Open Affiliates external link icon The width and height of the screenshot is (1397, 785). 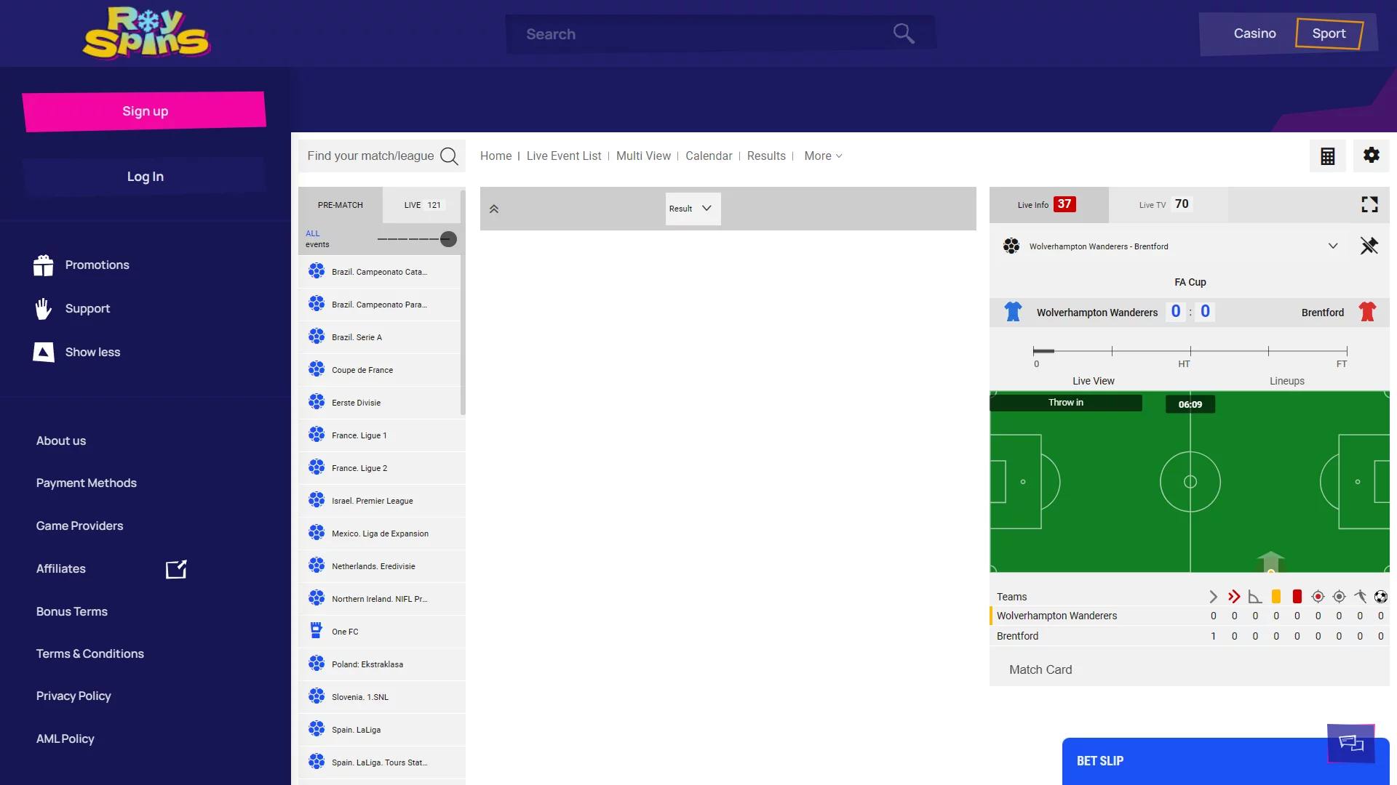(176, 569)
